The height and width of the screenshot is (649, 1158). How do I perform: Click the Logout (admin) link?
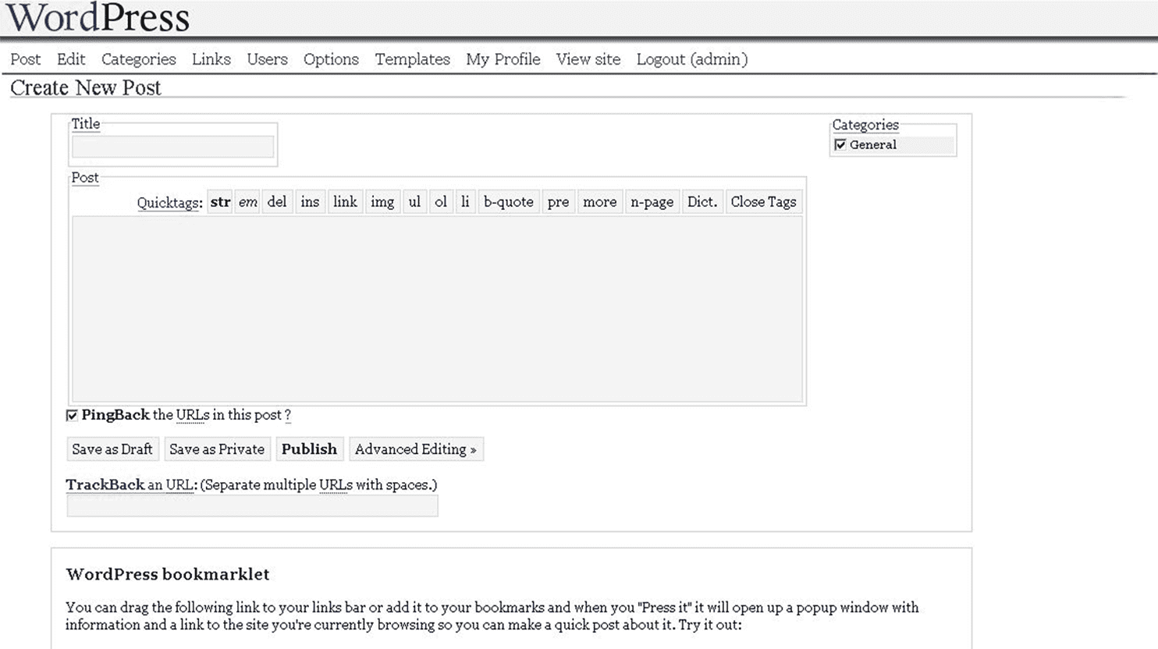pyautogui.click(x=691, y=59)
